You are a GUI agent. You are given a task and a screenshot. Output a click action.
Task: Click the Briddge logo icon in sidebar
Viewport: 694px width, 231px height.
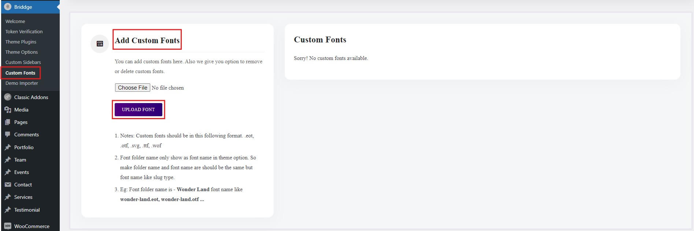point(7,7)
